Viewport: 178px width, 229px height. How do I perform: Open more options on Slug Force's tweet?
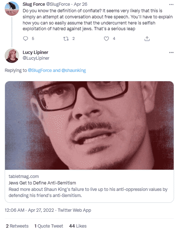click(x=171, y=5)
